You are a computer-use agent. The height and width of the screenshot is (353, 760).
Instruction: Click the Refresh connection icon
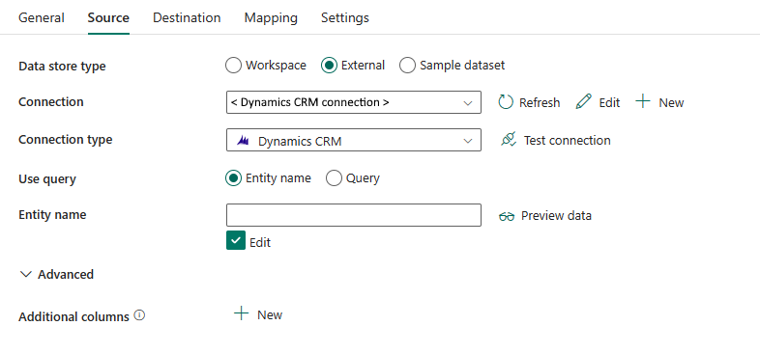coord(506,102)
